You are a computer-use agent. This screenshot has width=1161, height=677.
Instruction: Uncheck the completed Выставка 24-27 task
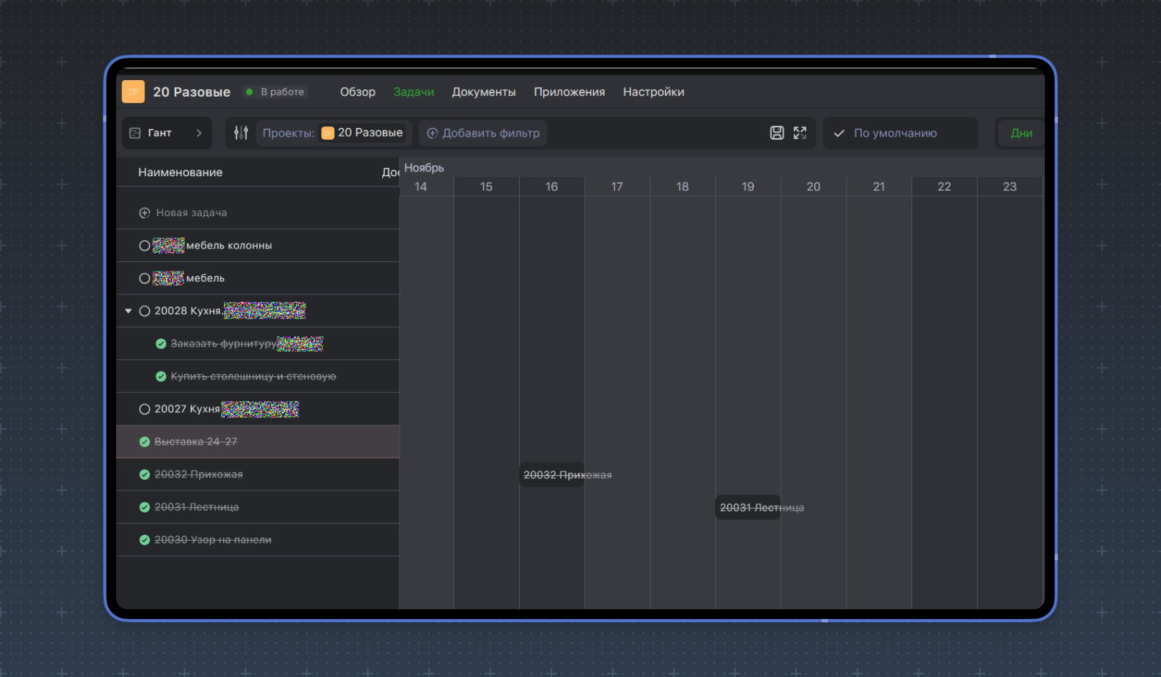144,441
